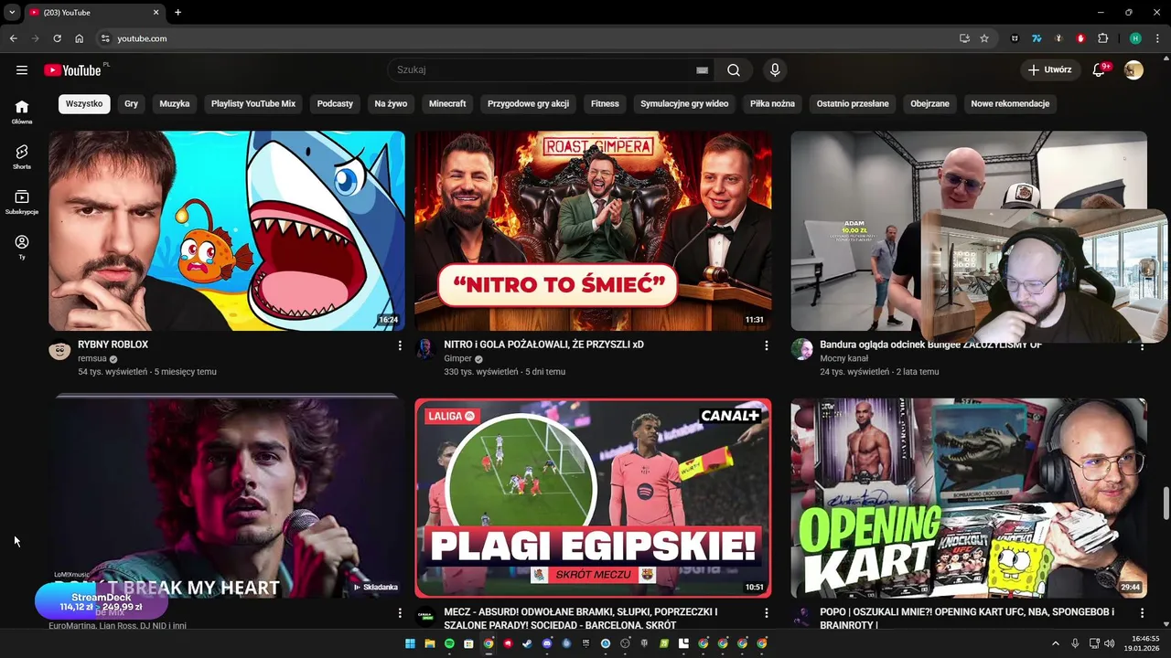Open the Windows Start menu
This screenshot has width=1171, height=658.
[410, 643]
